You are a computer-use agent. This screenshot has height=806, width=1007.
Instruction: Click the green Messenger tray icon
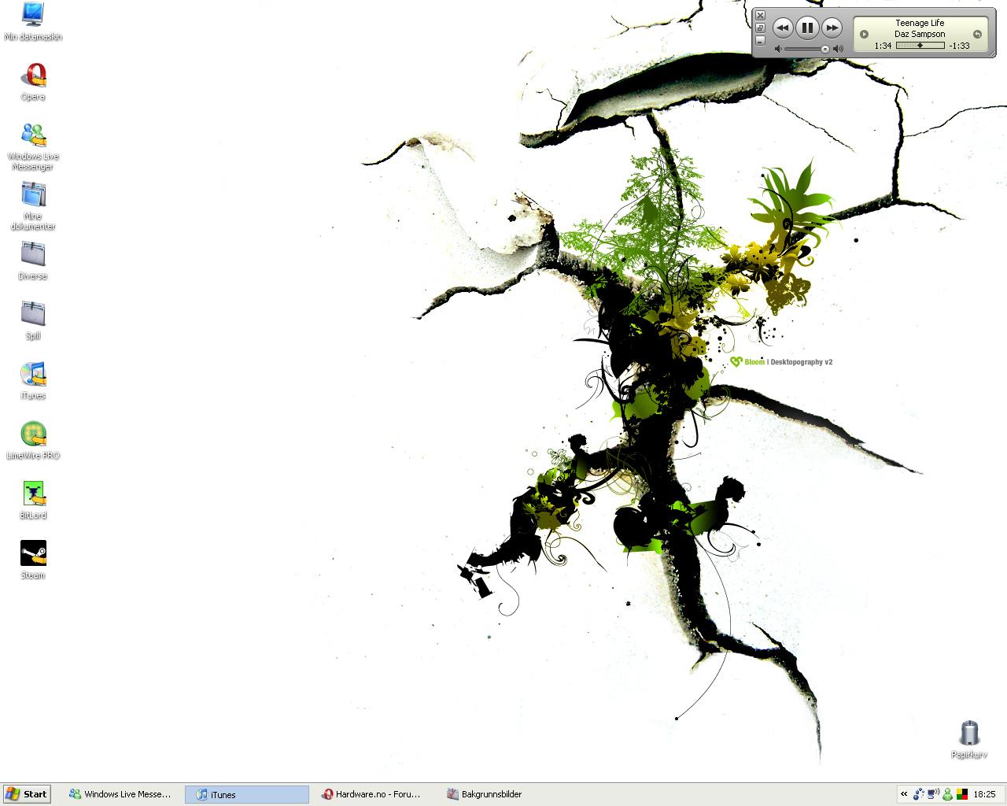click(947, 794)
